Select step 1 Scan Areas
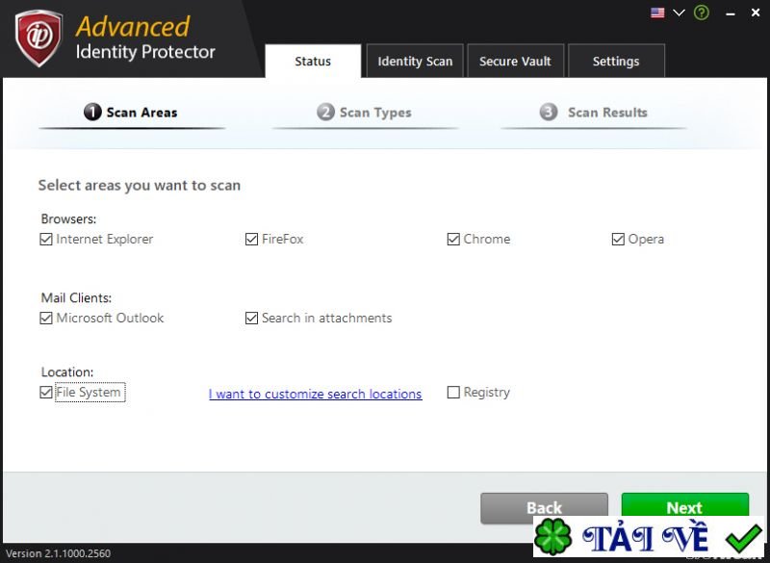The image size is (770, 563). [x=131, y=113]
